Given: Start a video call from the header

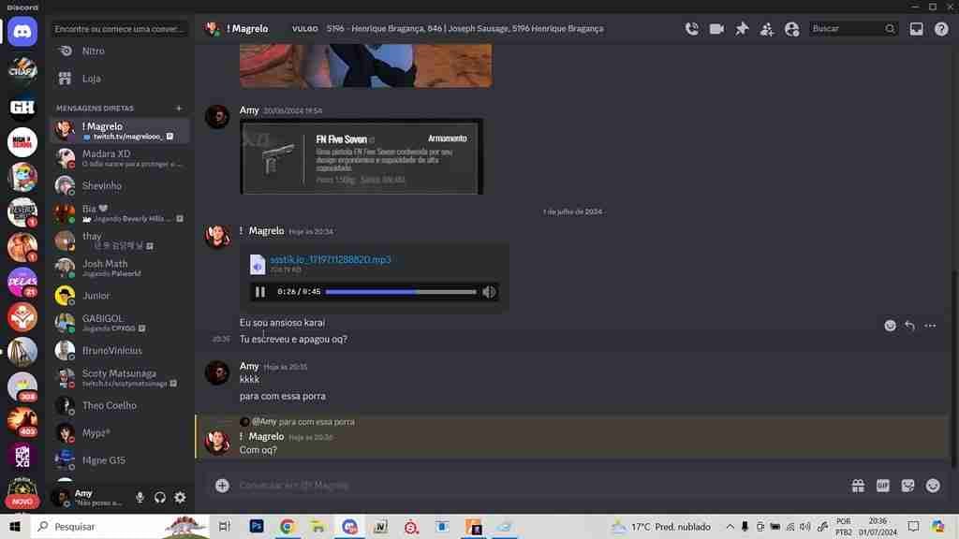Looking at the screenshot, I should [716, 29].
